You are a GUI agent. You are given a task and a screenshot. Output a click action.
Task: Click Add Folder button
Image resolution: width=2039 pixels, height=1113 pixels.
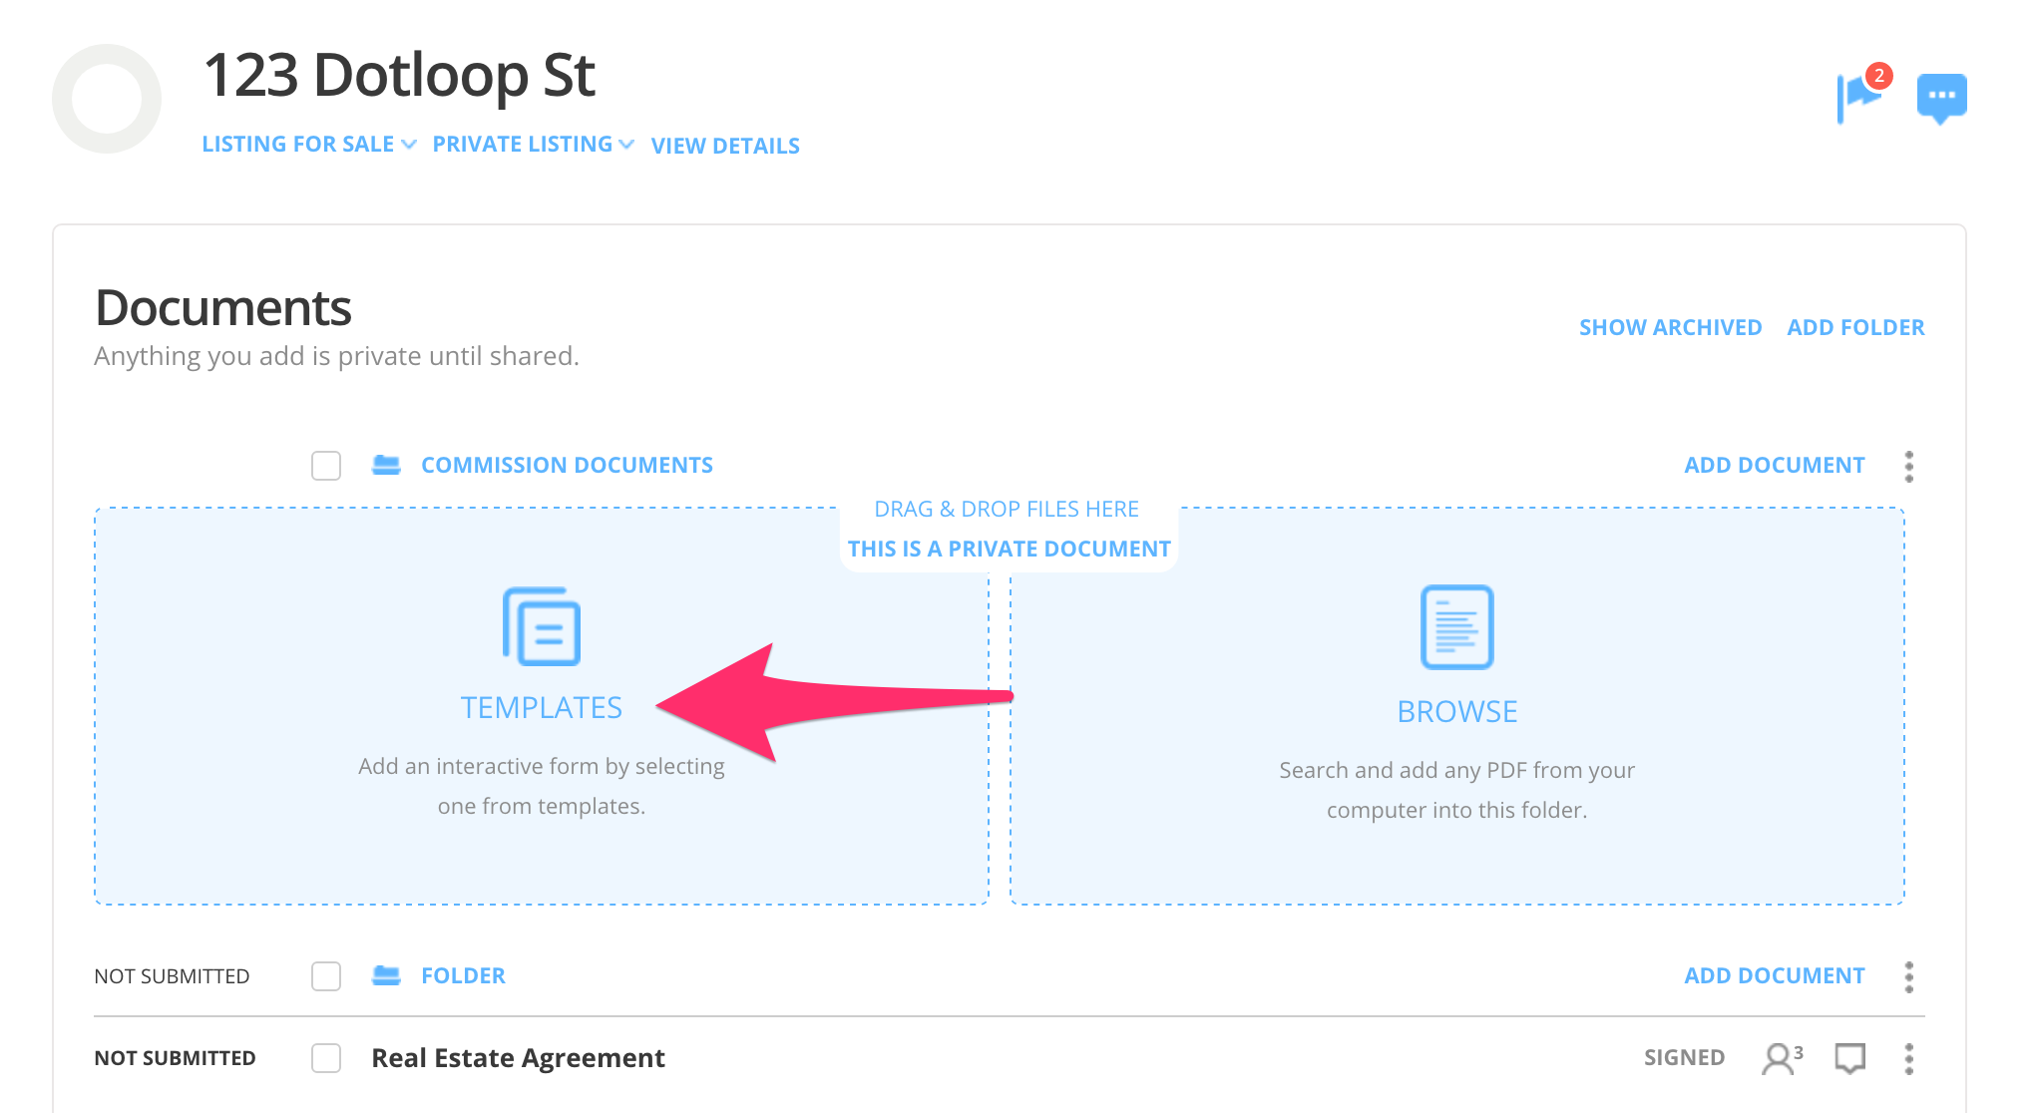point(1855,327)
